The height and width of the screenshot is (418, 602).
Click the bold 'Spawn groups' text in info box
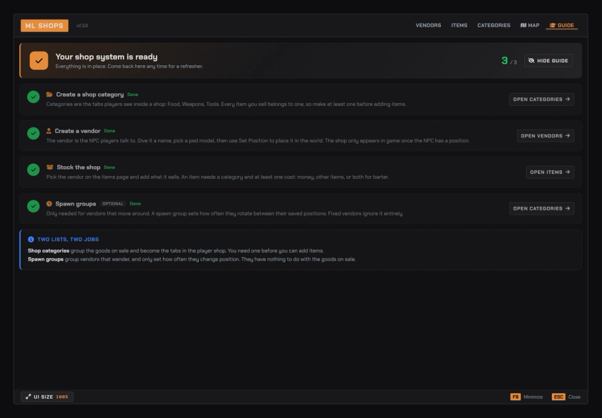coord(45,259)
